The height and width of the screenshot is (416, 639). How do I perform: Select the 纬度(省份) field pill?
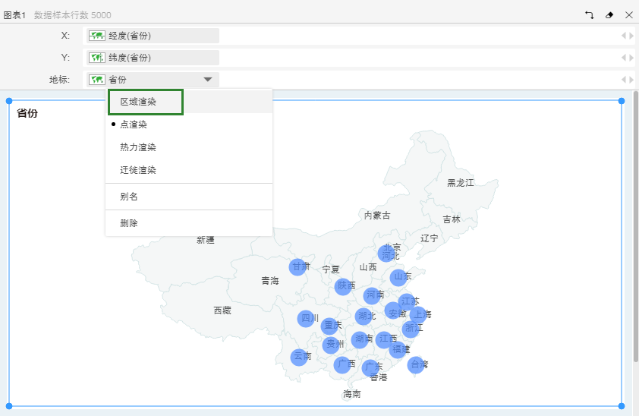153,58
